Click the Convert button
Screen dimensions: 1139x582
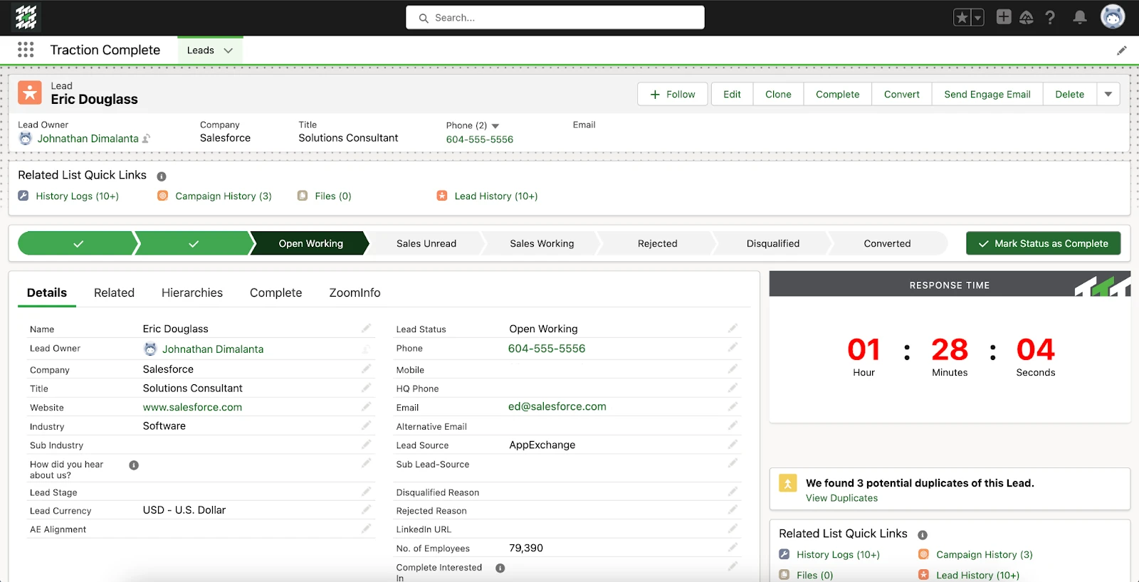tap(902, 94)
